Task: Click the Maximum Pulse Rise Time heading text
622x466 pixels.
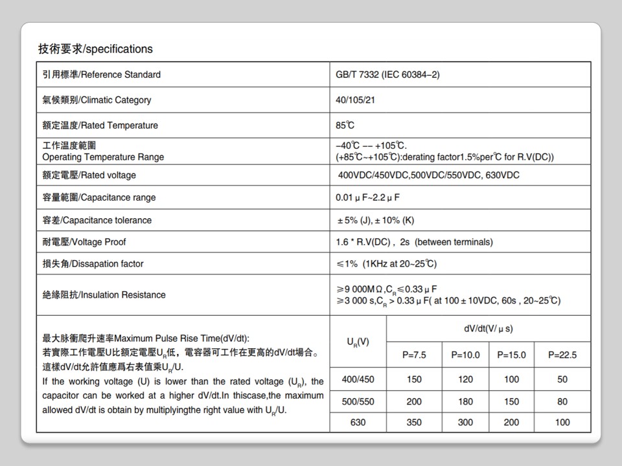Action: (x=145, y=338)
